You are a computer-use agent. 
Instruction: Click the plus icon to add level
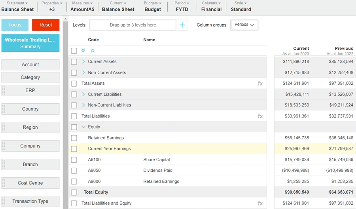click(182, 25)
